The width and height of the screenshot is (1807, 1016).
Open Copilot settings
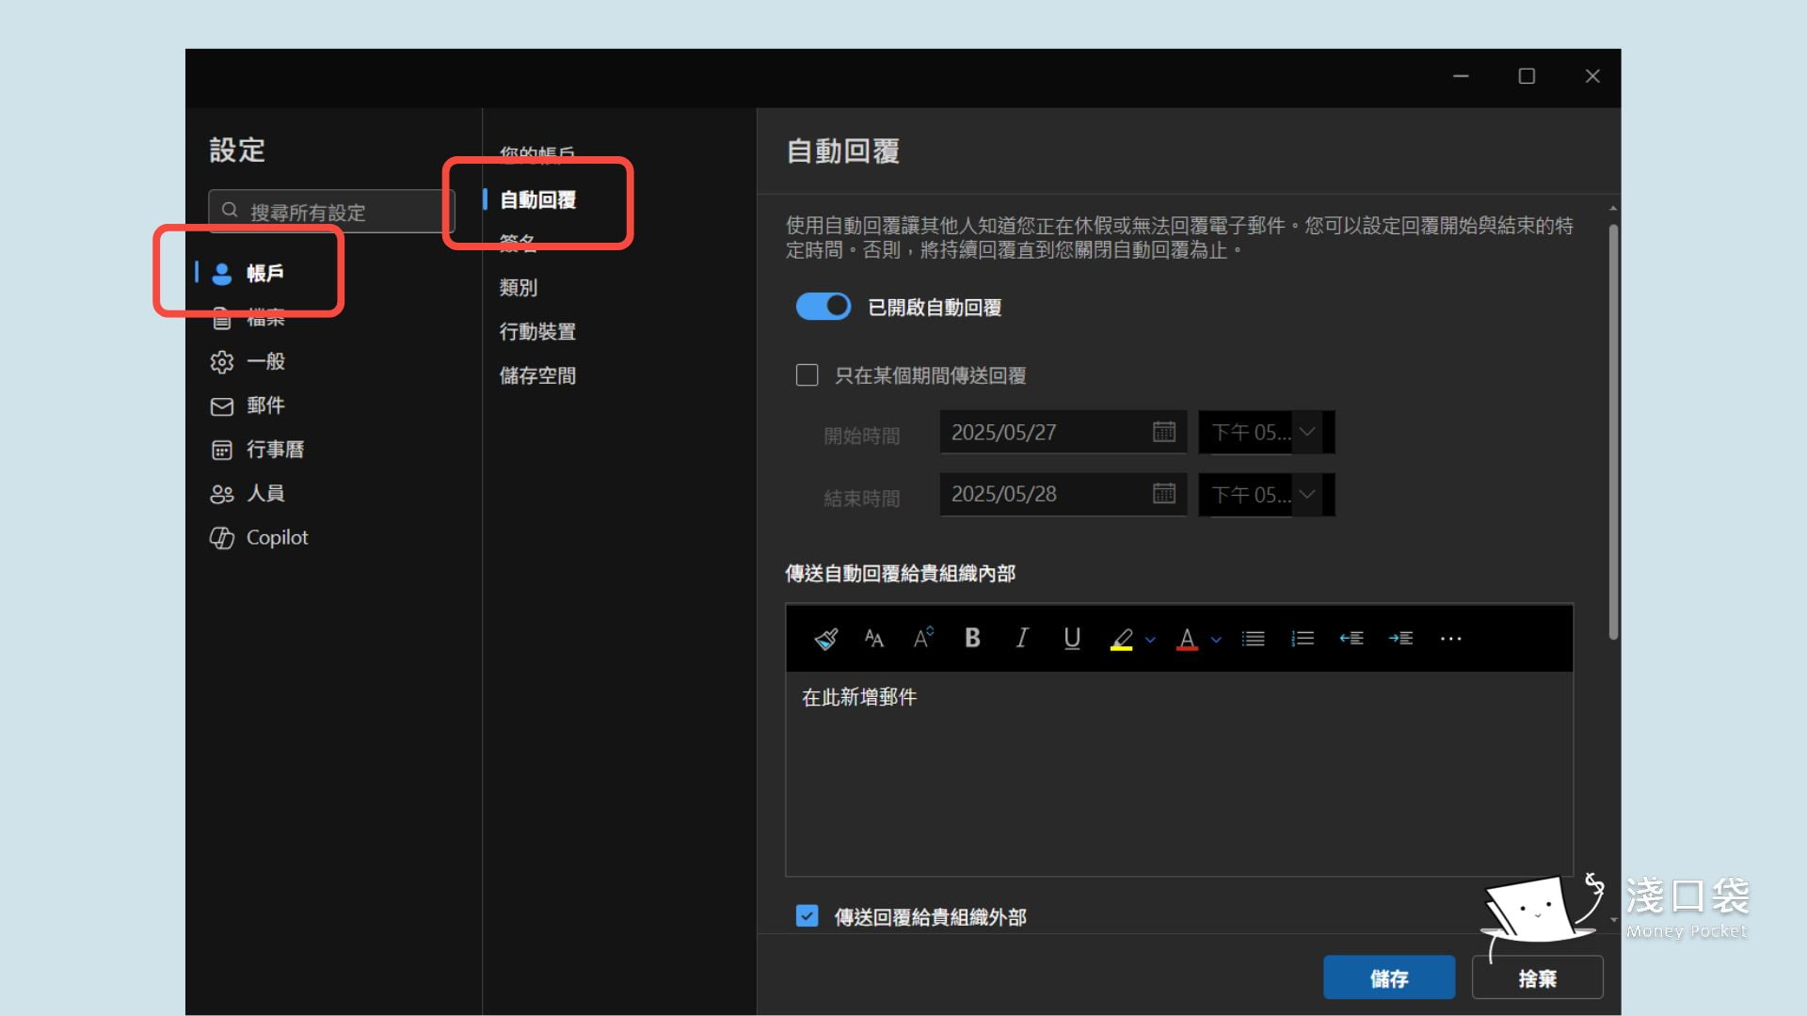(x=223, y=537)
